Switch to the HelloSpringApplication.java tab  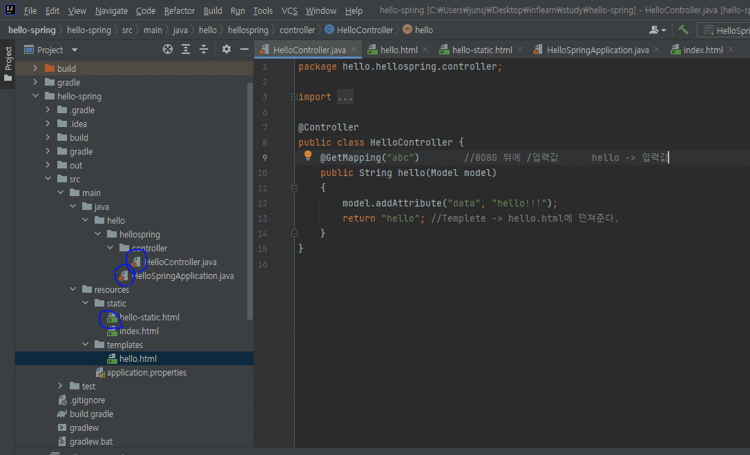pos(597,50)
